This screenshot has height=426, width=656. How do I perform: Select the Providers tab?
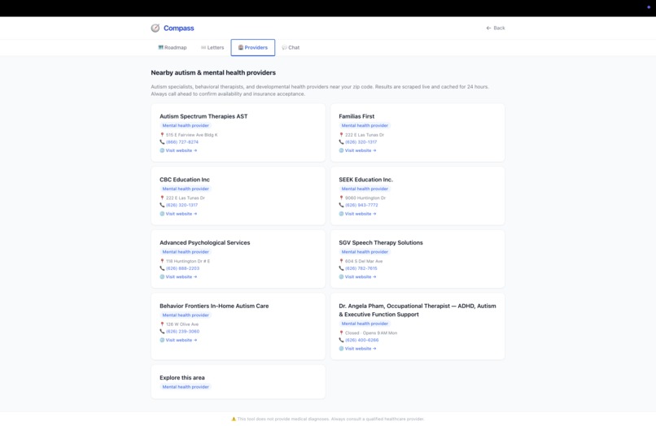pyautogui.click(x=252, y=48)
